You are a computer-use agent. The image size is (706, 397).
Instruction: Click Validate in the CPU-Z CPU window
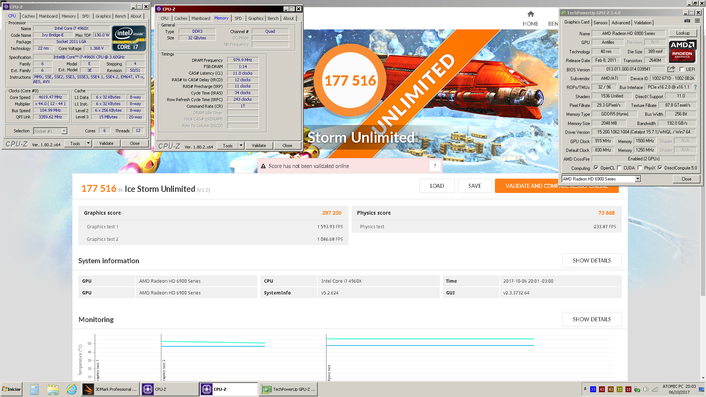[x=106, y=143]
